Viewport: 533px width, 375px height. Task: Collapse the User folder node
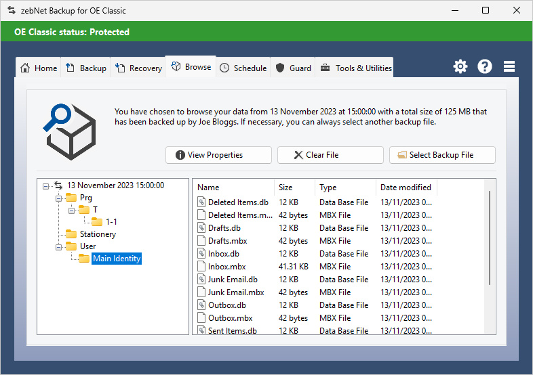[x=58, y=246]
